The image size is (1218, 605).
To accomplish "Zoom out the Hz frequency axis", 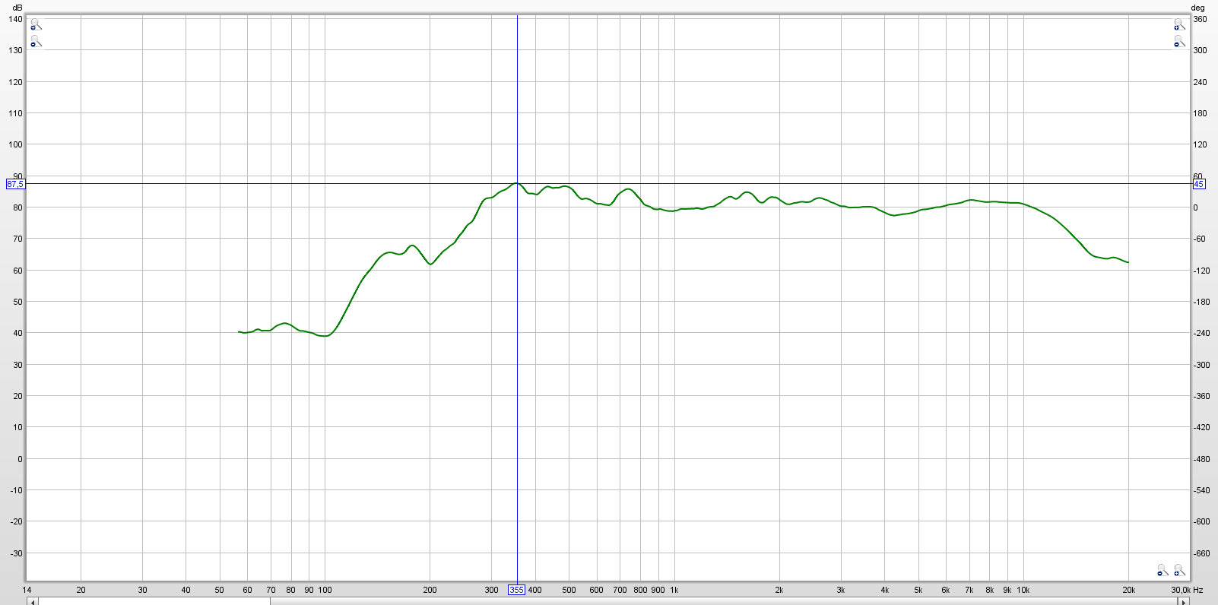I will (1162, 570).
